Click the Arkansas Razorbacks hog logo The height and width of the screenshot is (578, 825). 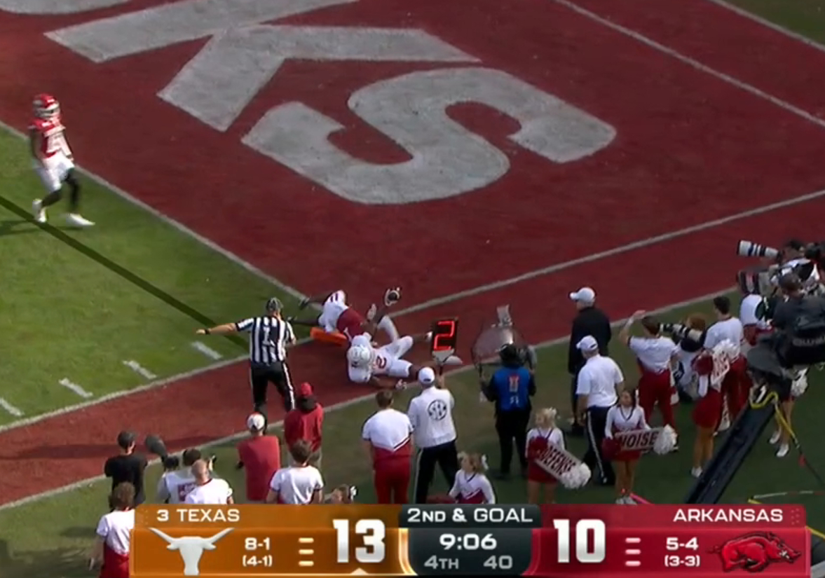pyautogui.click(x=756, y=551)
